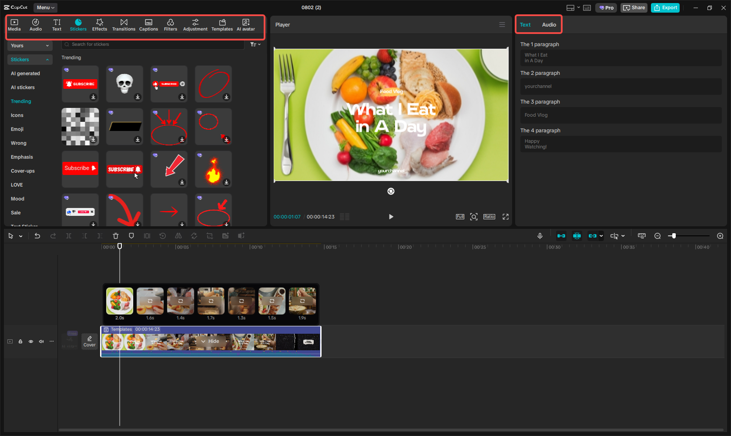The image size is (731, 436).
Task: Select the Emoji sticker category
Action: [17, 129]
